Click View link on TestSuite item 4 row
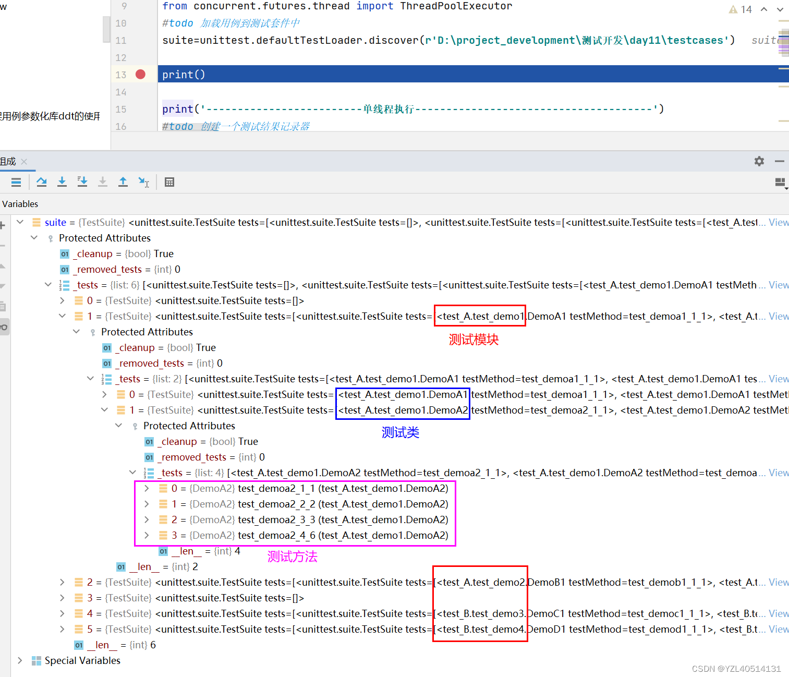The width and height of the screenshot is (789, 677). (779, 613)
